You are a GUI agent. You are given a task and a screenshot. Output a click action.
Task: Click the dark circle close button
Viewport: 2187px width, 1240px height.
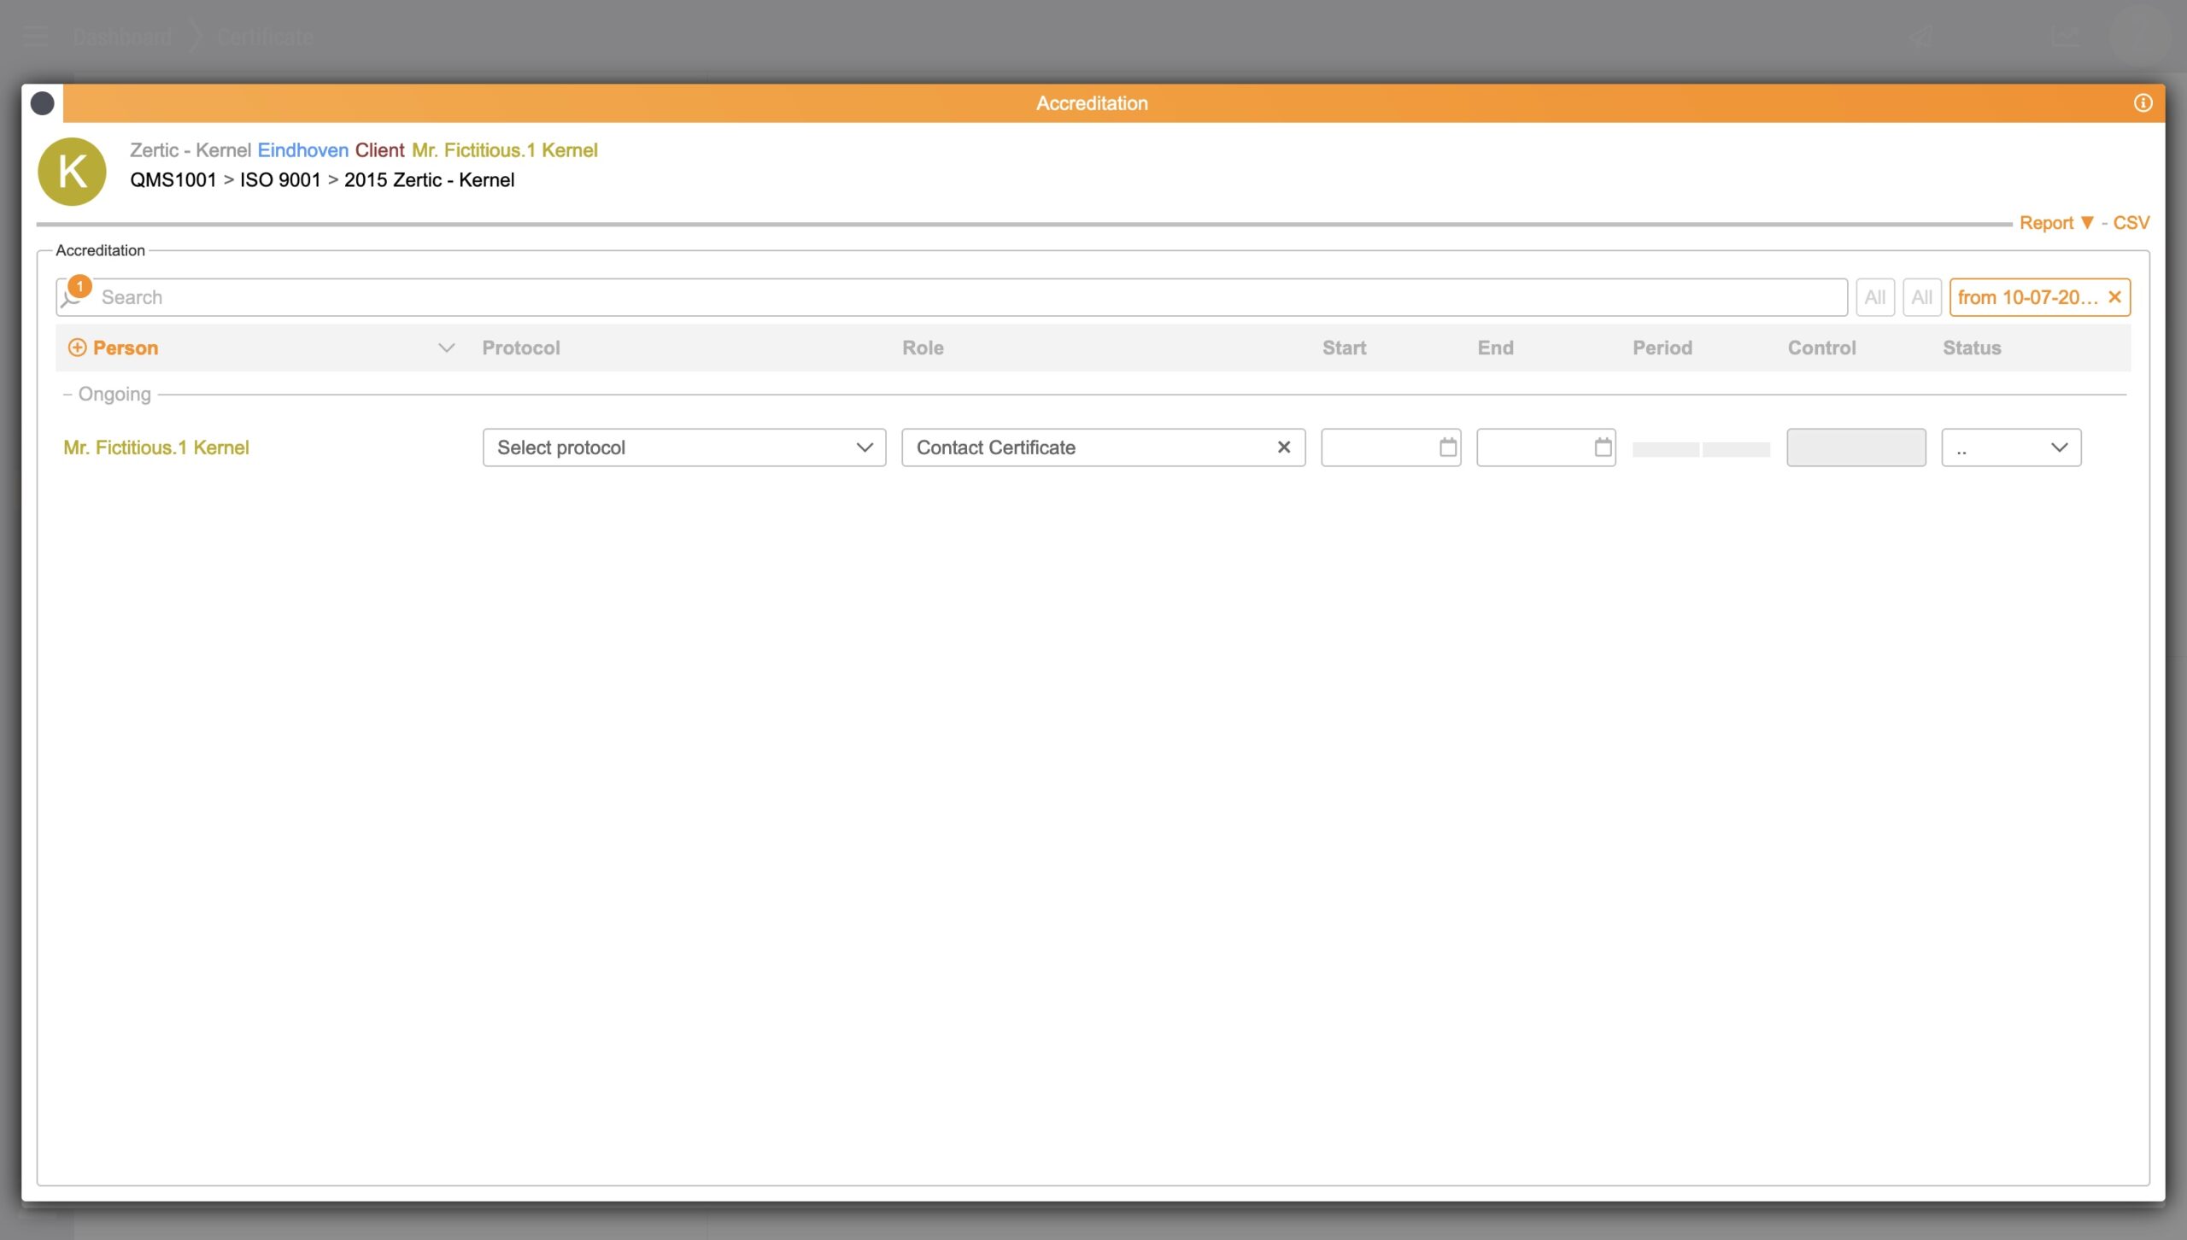(43, 103)
